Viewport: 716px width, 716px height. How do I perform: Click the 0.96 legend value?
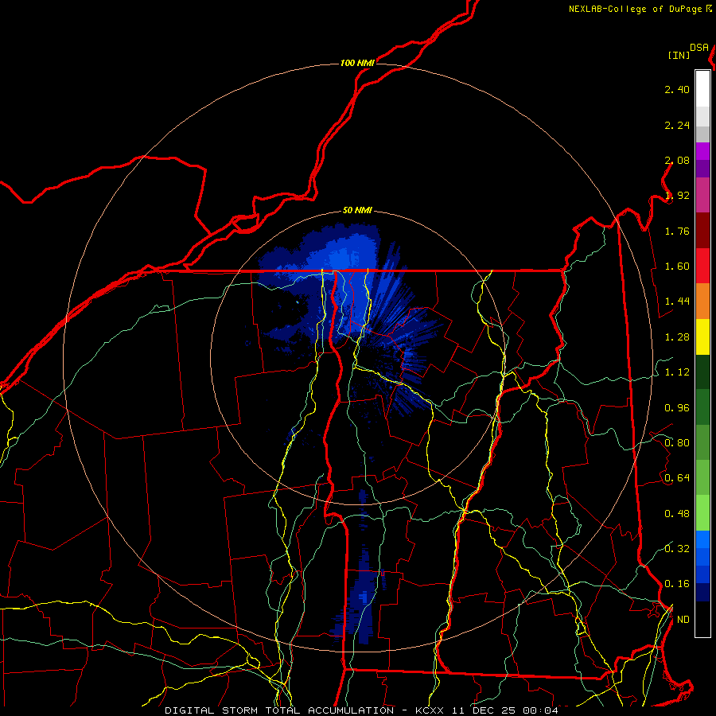pos(677,408)
